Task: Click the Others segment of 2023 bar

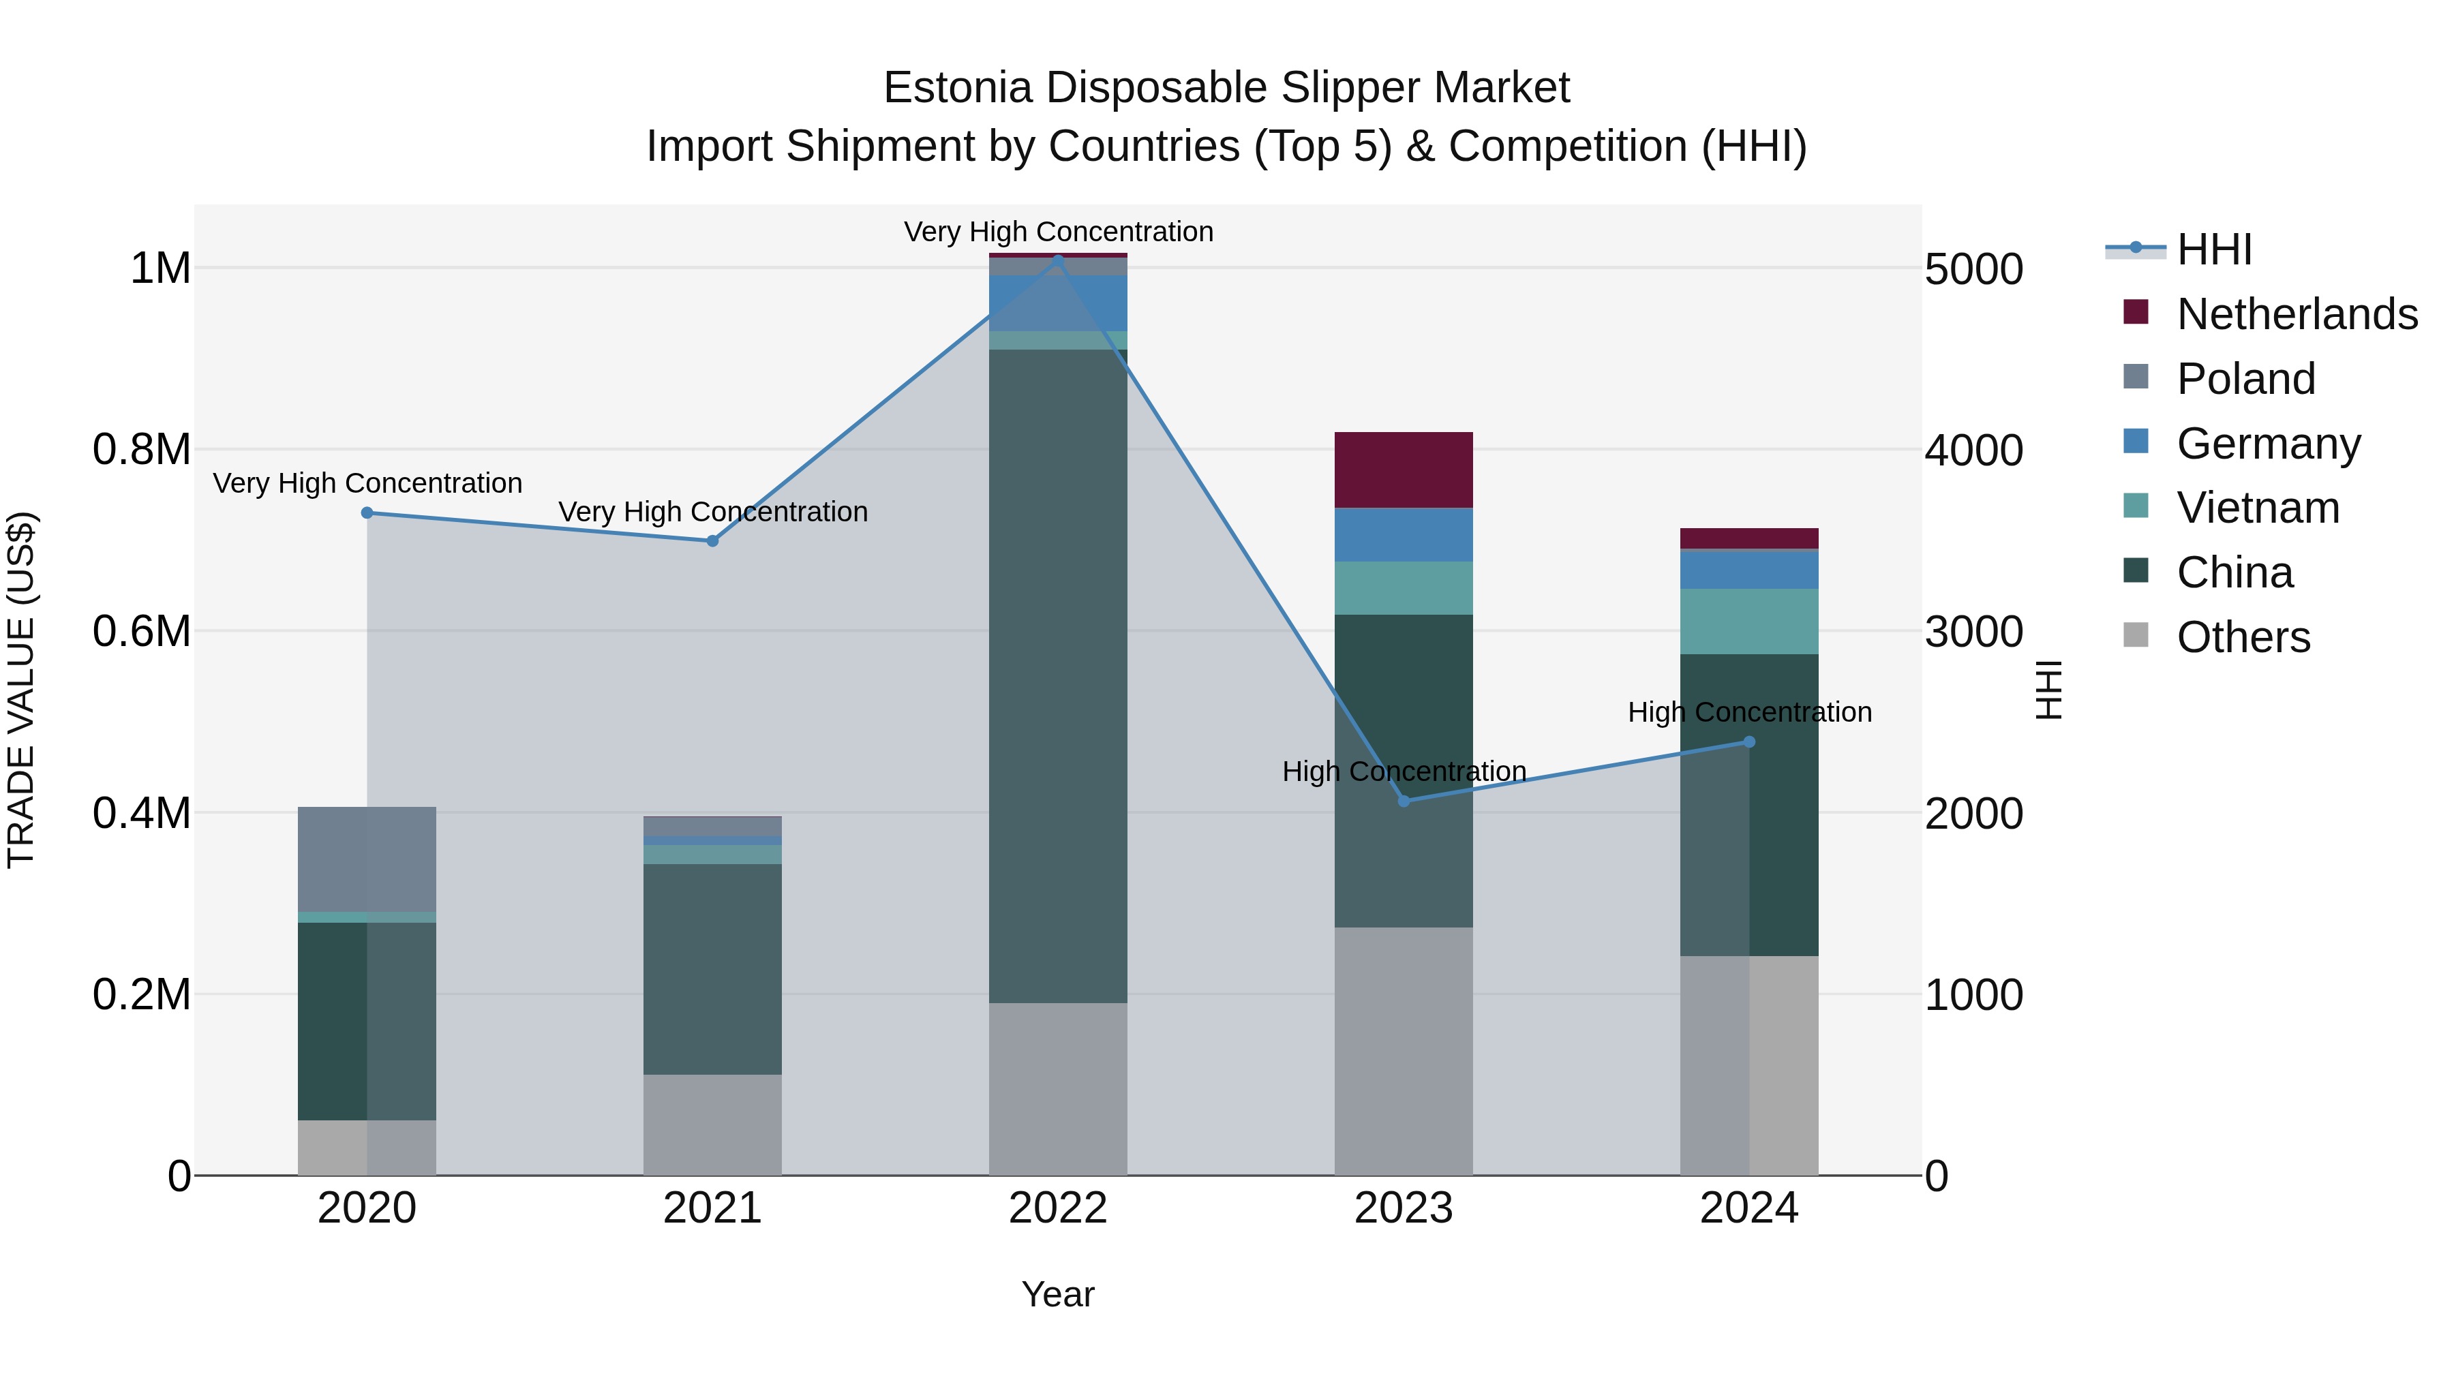Action: pyautogui.click(x=1404, y=1052)
